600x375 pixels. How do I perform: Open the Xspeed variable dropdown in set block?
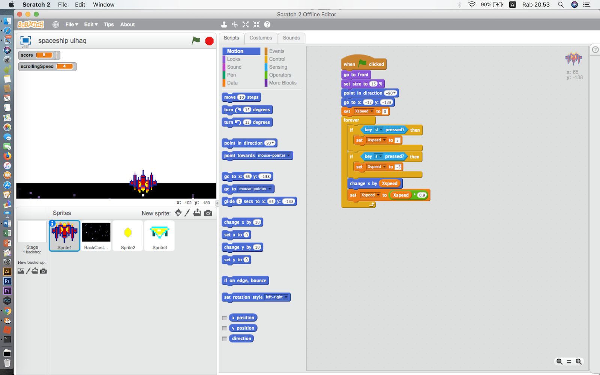click(x=371, y=111)
